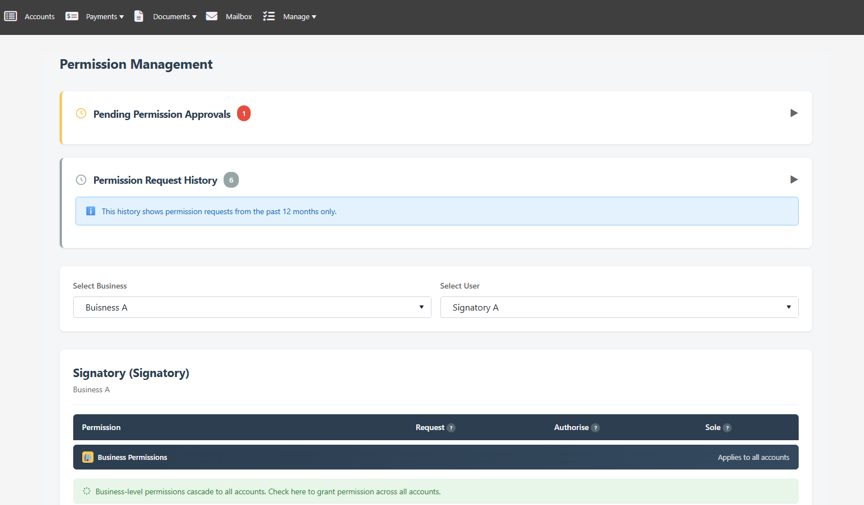Open the Select User dropdown showing Signatory A
This screenshot has height=505, width=864.
pyautogui.click(x=619, y=307)
